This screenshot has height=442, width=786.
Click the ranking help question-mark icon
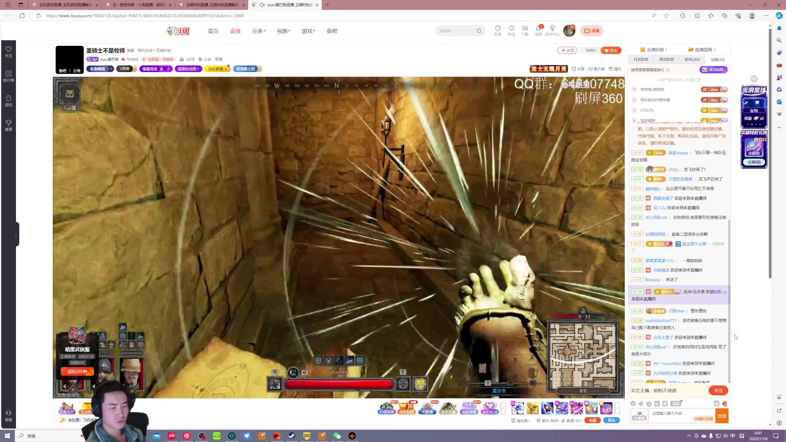(x=668, y=70)
